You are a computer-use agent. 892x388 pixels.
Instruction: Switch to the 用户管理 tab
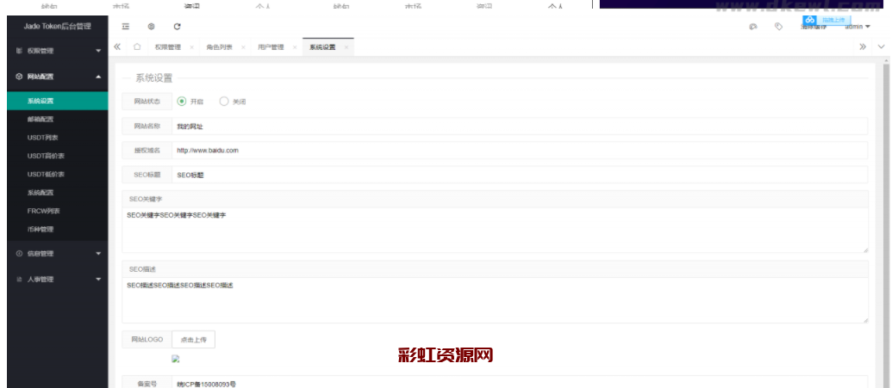[x=271, y=47]
